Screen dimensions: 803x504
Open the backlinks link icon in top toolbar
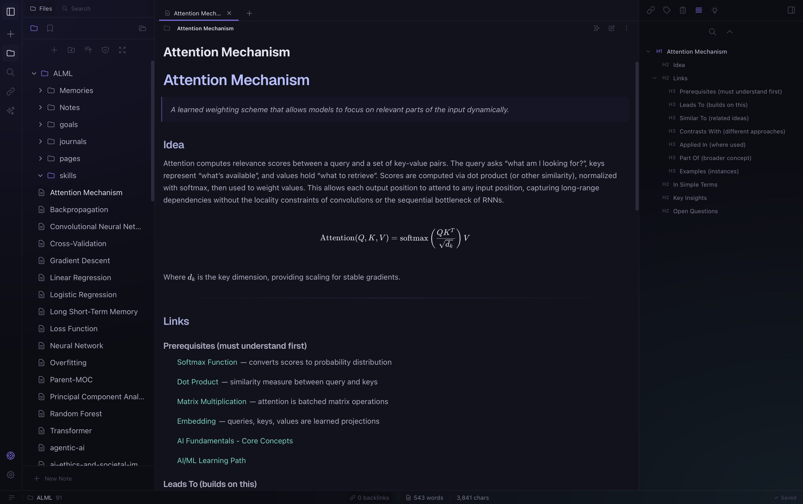click(651, 10)
